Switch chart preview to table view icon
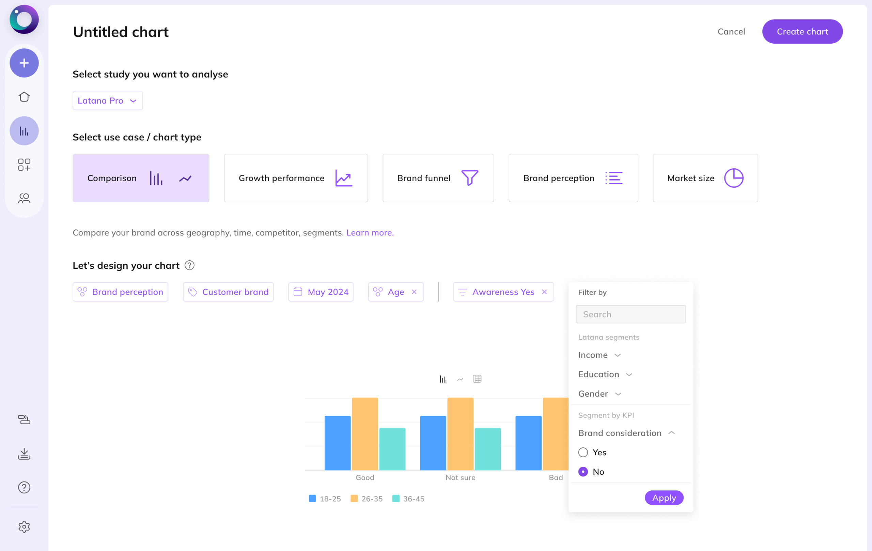872x551 pixels. [477, 379]
